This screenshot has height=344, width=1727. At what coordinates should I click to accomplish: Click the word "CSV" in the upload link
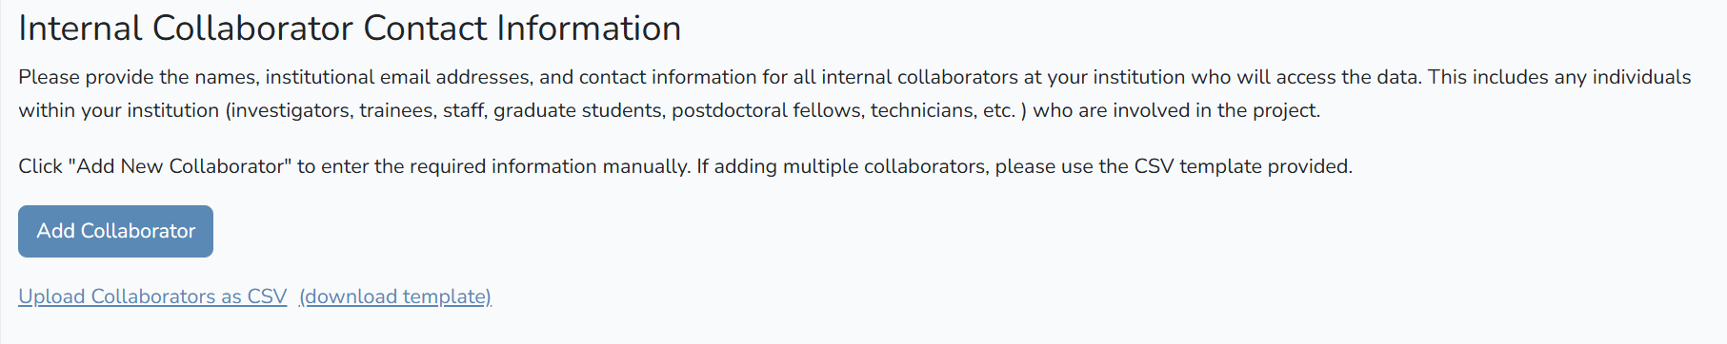point(267,296)
